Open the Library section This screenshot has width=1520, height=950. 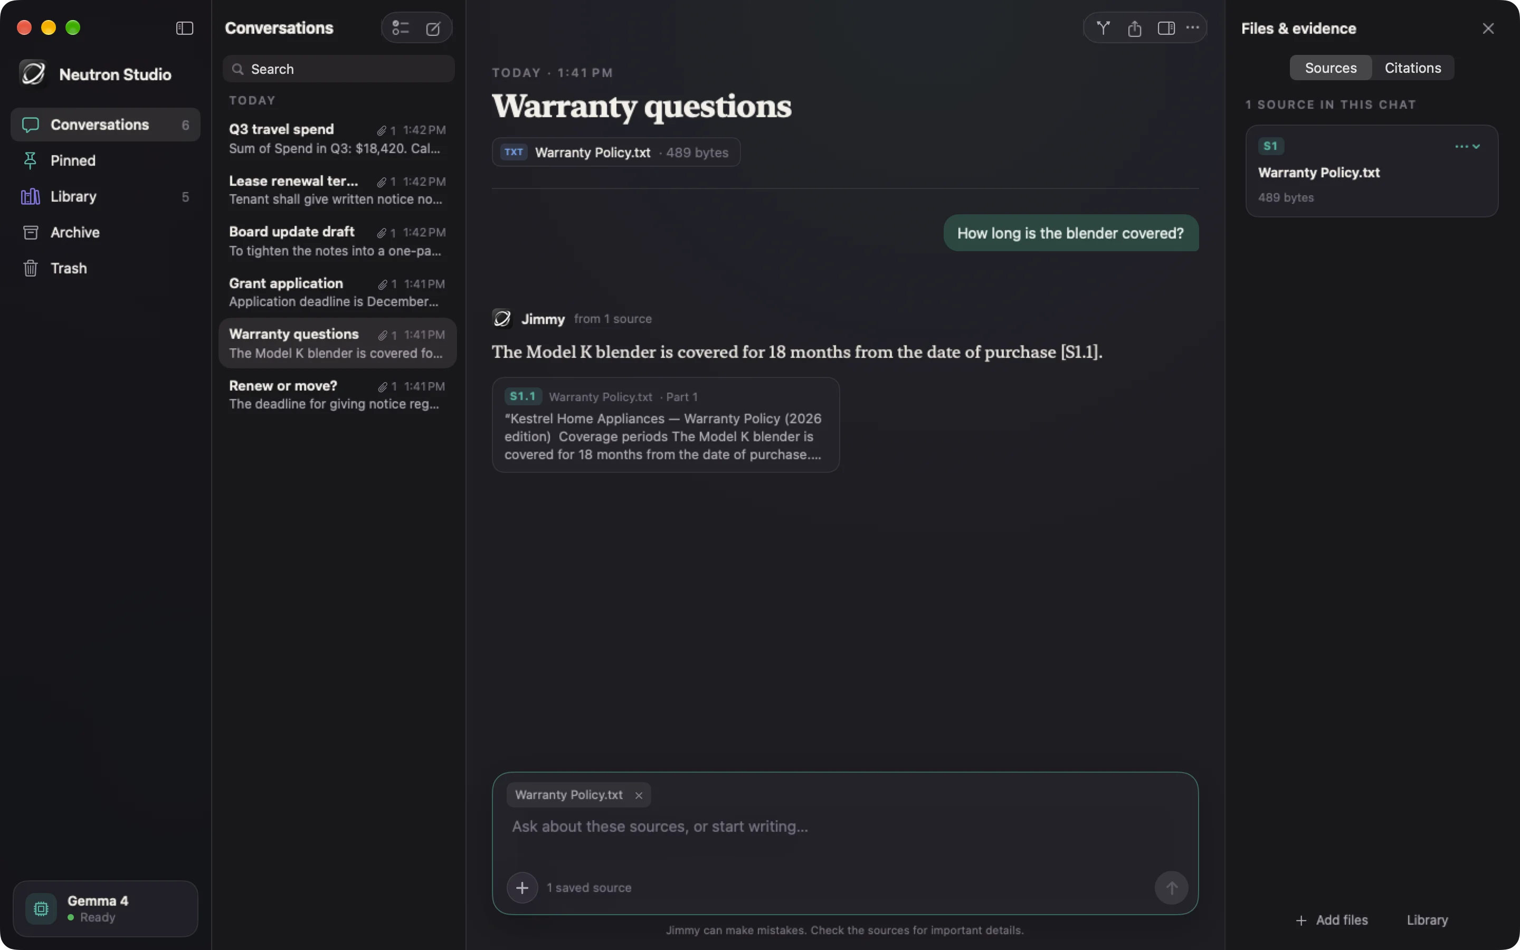coord(106,197)
